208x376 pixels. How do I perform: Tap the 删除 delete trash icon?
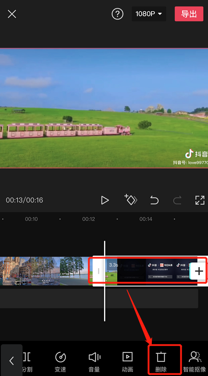[161, 362]
